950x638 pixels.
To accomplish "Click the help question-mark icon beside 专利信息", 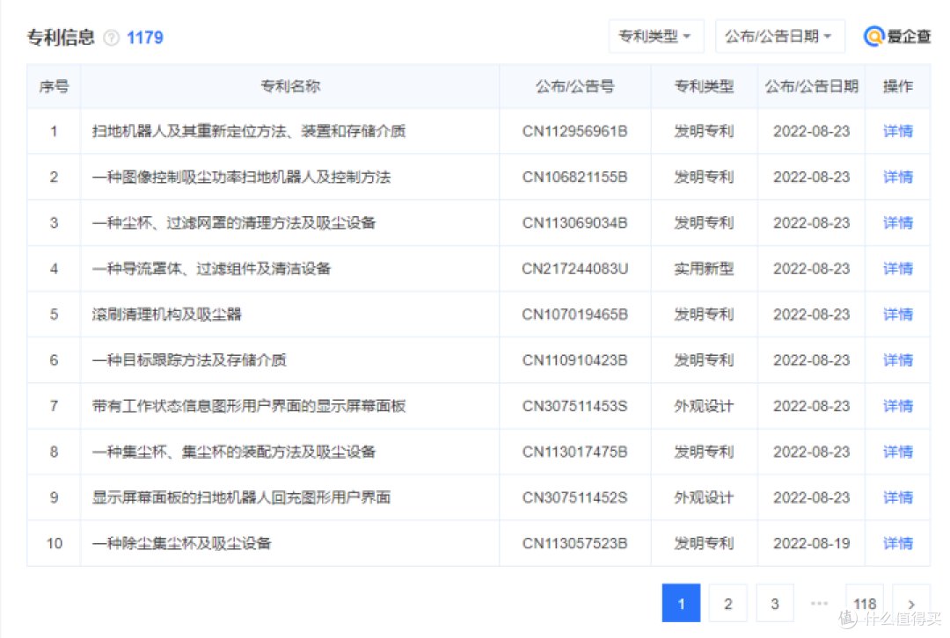I will [x=112, y=38].
